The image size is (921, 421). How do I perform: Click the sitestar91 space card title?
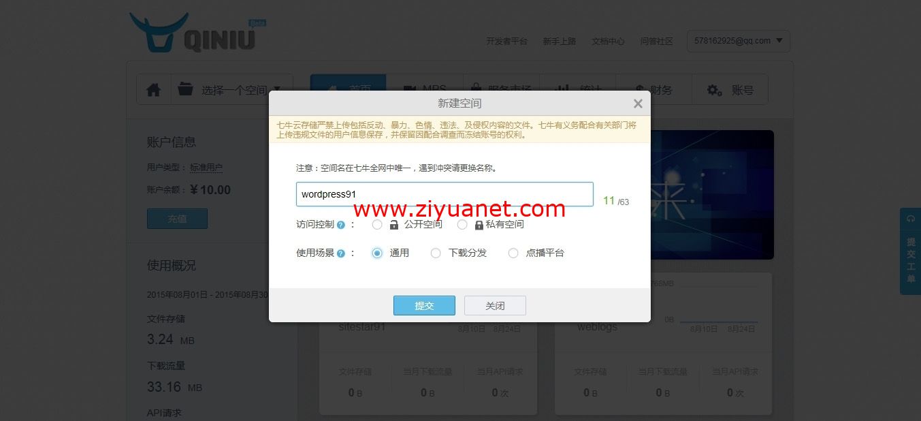(x=362, y=327)
